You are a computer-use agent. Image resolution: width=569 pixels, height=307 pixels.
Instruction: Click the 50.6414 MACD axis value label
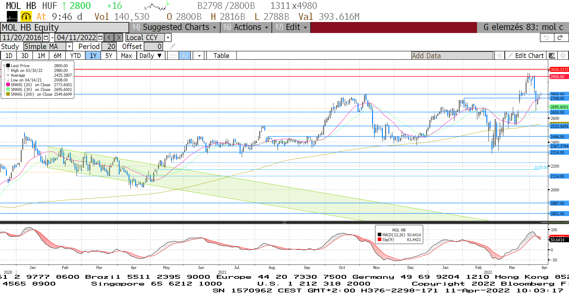pos(559,240)
